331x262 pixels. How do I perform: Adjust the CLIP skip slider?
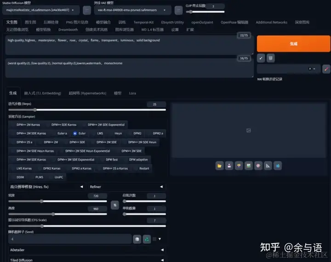[205, 12]
